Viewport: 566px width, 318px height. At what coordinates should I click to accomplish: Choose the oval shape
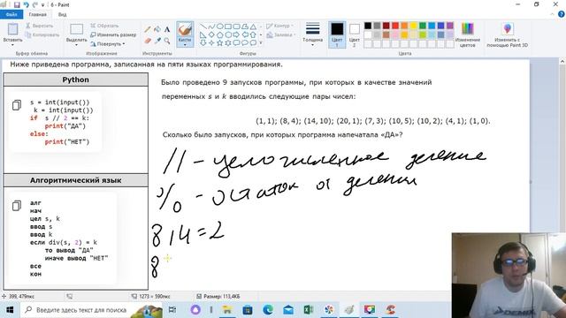(220, 26)
